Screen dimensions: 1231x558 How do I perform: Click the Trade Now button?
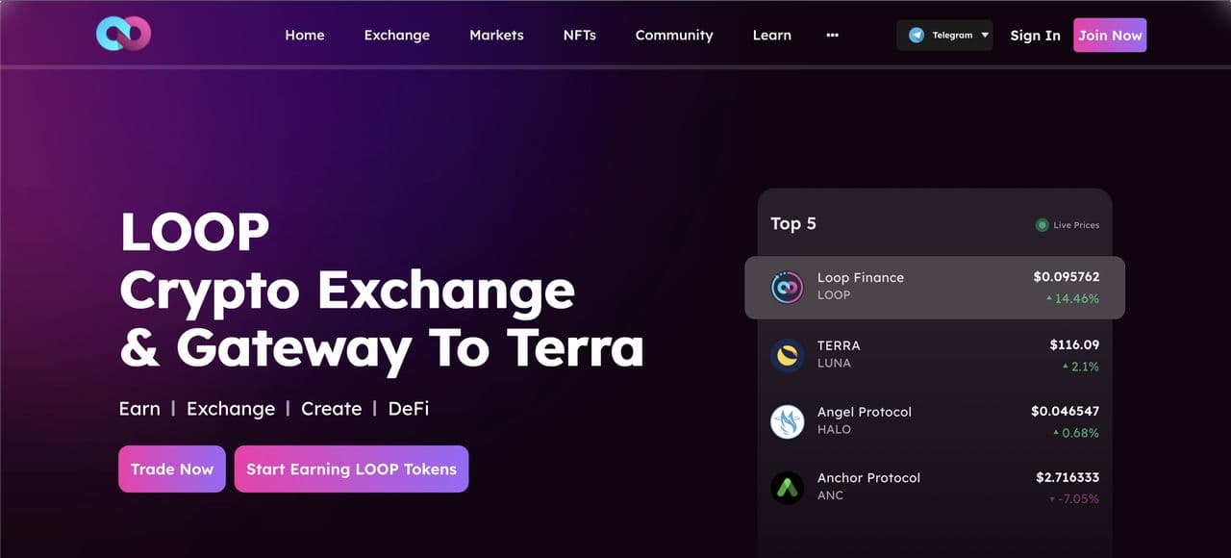point(172,469)
